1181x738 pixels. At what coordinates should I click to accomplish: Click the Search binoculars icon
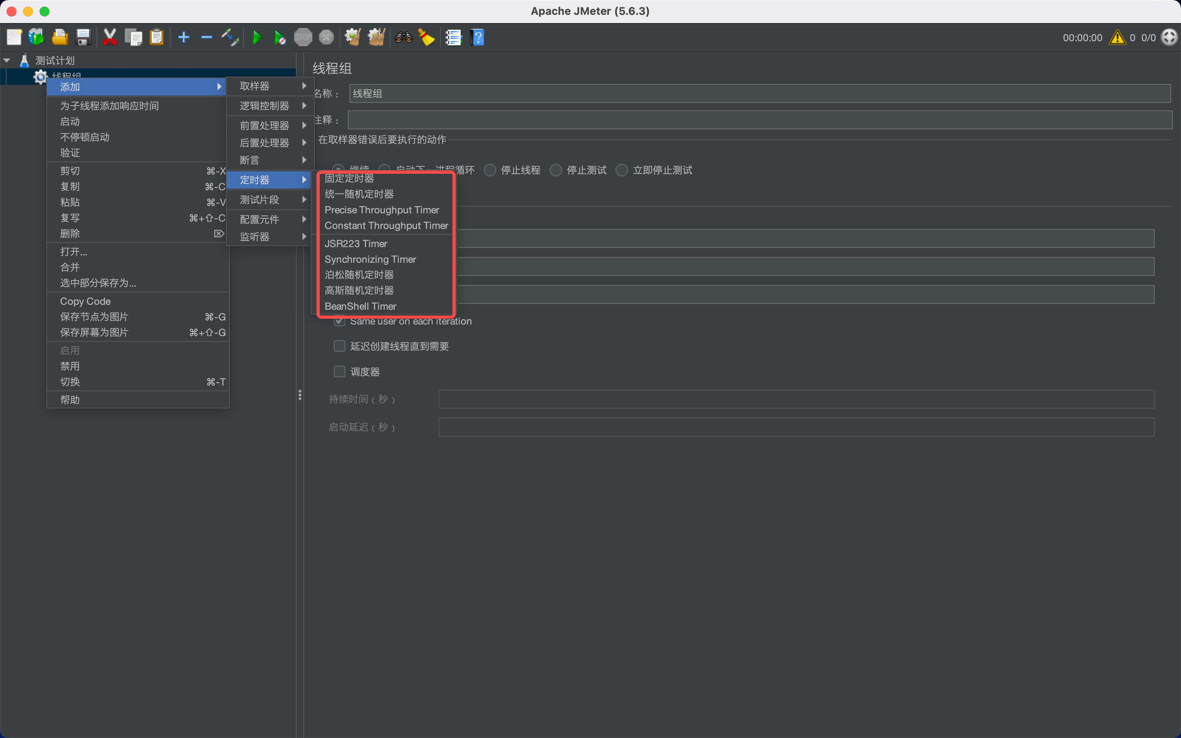(403, 37)
